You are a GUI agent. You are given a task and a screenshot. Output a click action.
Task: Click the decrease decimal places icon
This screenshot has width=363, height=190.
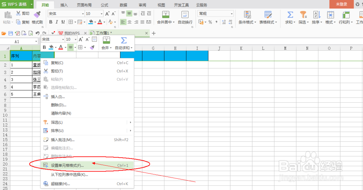(x=230, y=22)
